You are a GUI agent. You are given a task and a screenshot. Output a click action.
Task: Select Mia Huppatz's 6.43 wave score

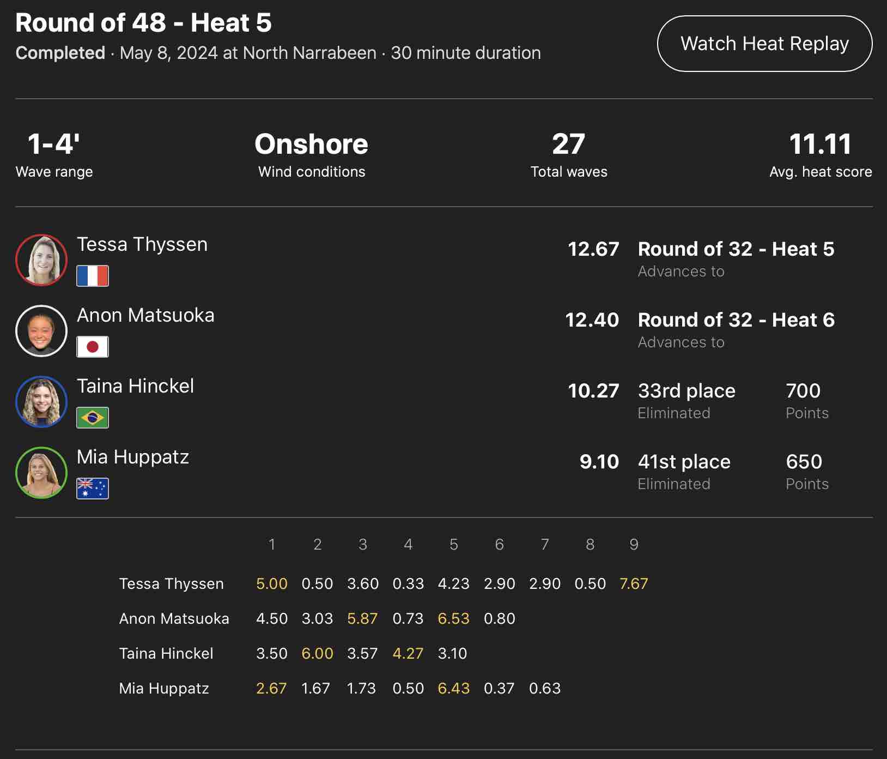click(453, 688)
